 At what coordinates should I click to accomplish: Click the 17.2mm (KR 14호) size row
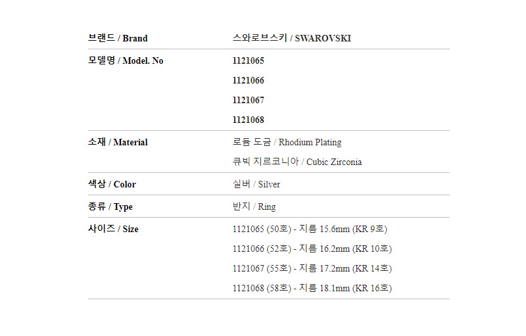[x=312, y=268]
